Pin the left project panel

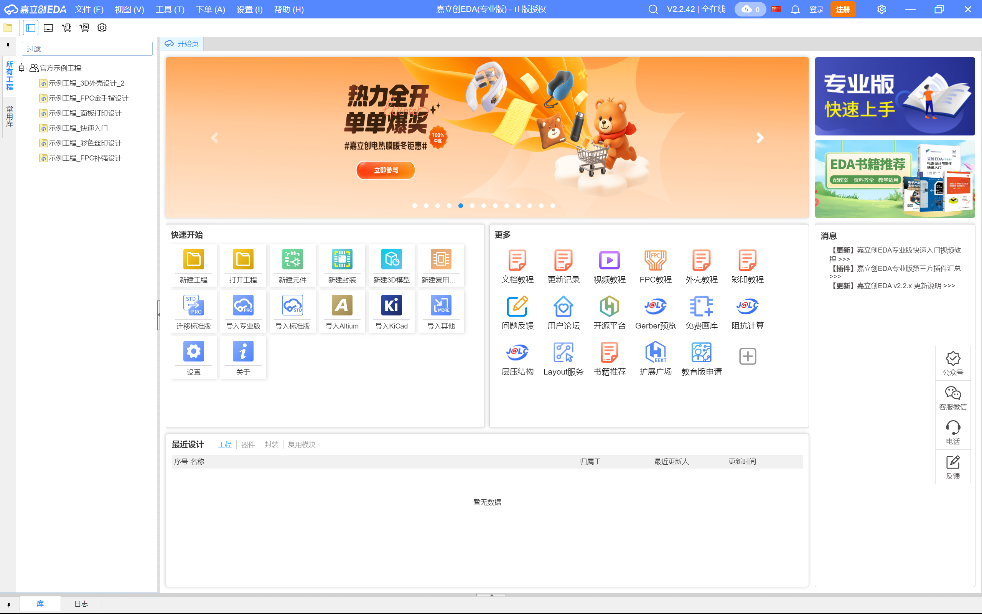pyautogui.click(x=8, y=45)
